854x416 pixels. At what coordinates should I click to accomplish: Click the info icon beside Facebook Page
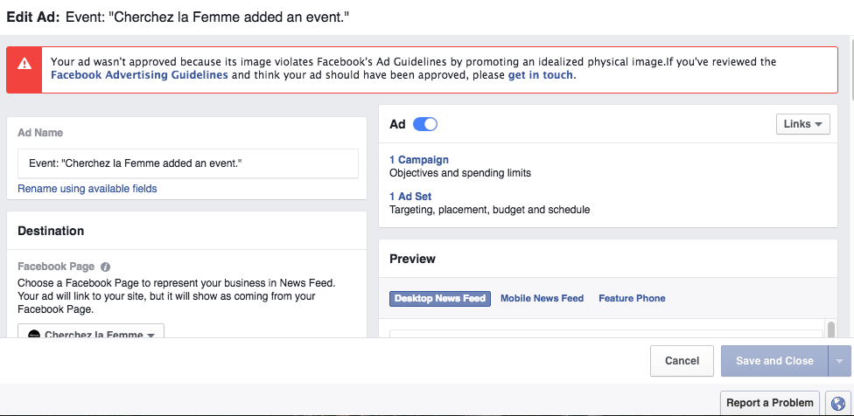tap(105, 267)
